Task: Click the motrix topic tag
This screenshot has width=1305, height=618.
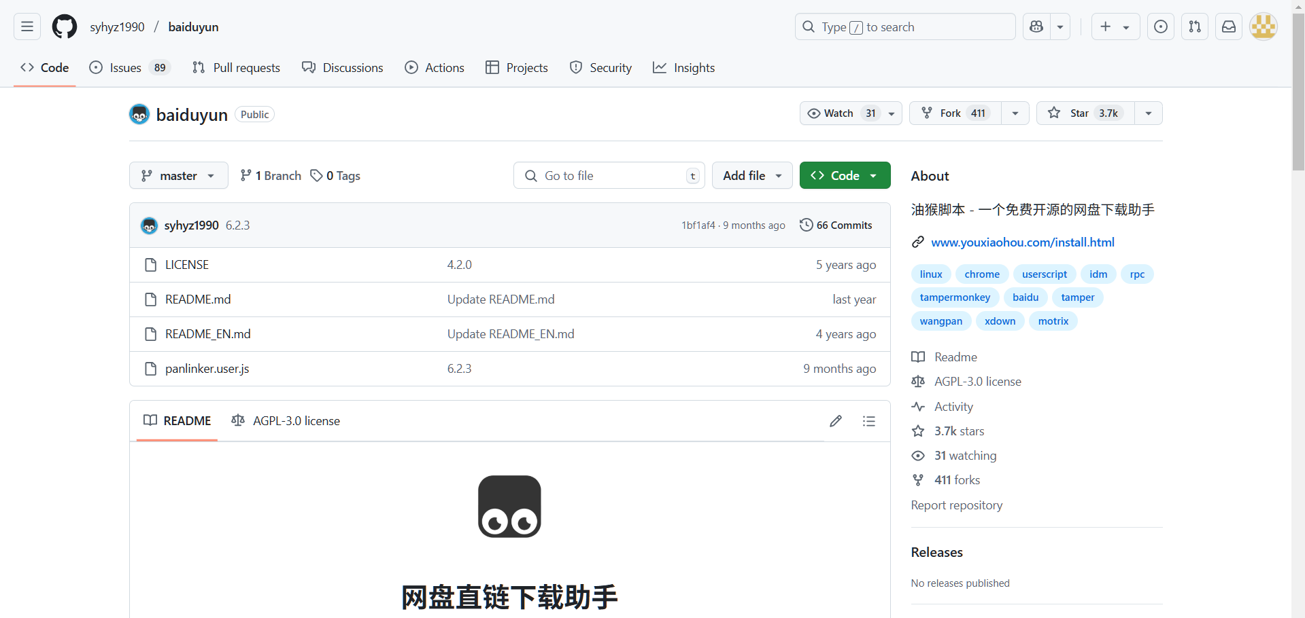Action: (x=1053, y=321)
